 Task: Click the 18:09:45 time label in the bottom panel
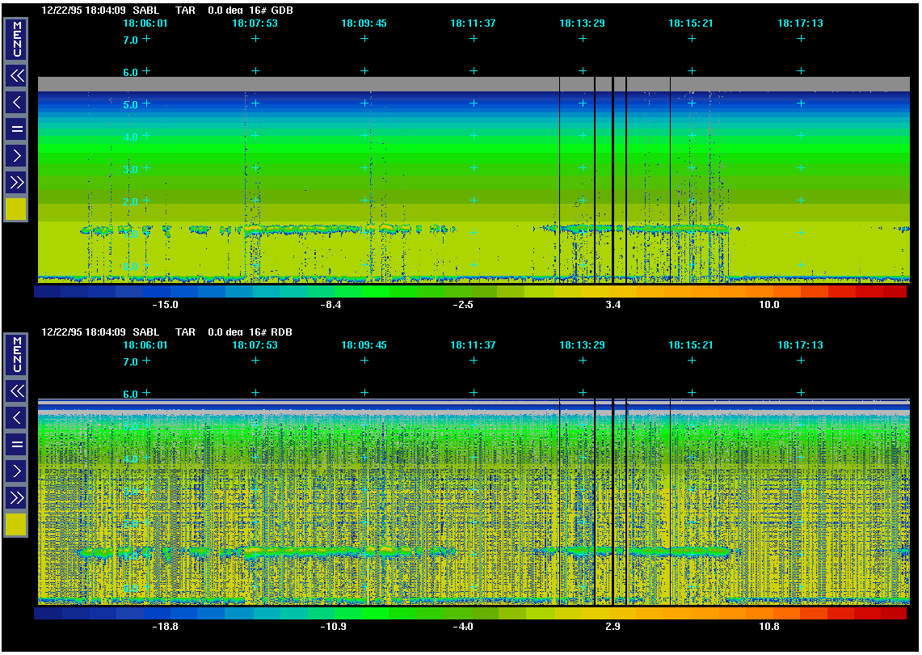click(x=364, y=345)
